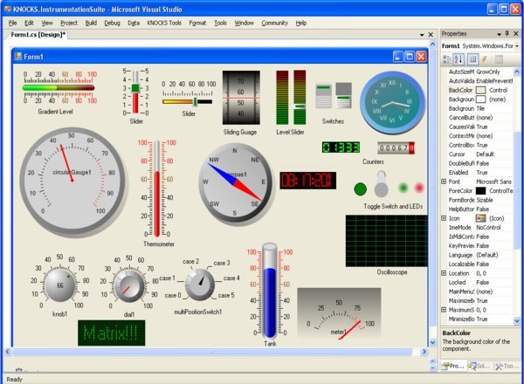Click the Cursor property value Default
This screenshot has height=384, width=524.
485,154
